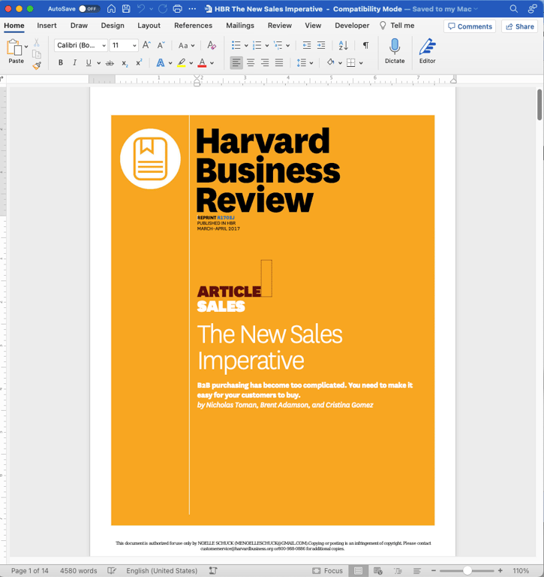Expand the multilevel list dropdown arrow
This screenshot has height=577, width=544.
tap(287, 45)
